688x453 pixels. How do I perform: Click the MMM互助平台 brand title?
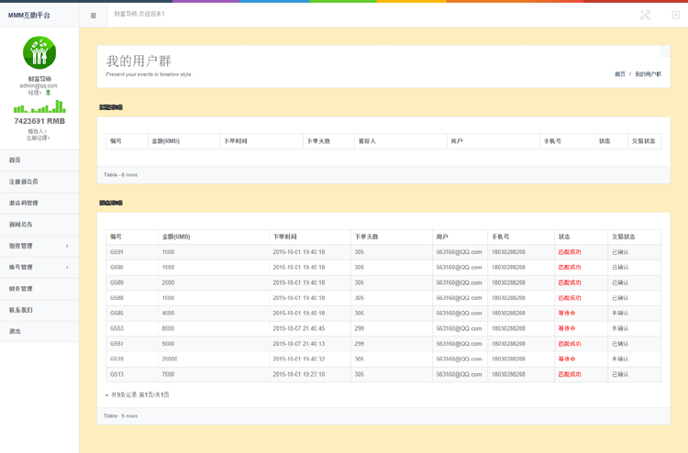click(x=29, y=16)
